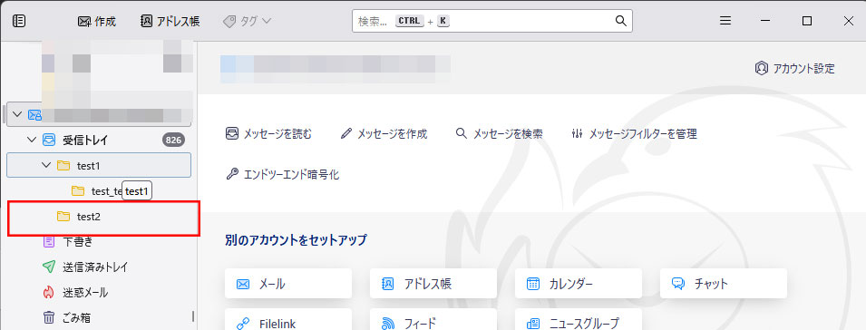Set up a ニュースグループ account

[x=579, y=319]
